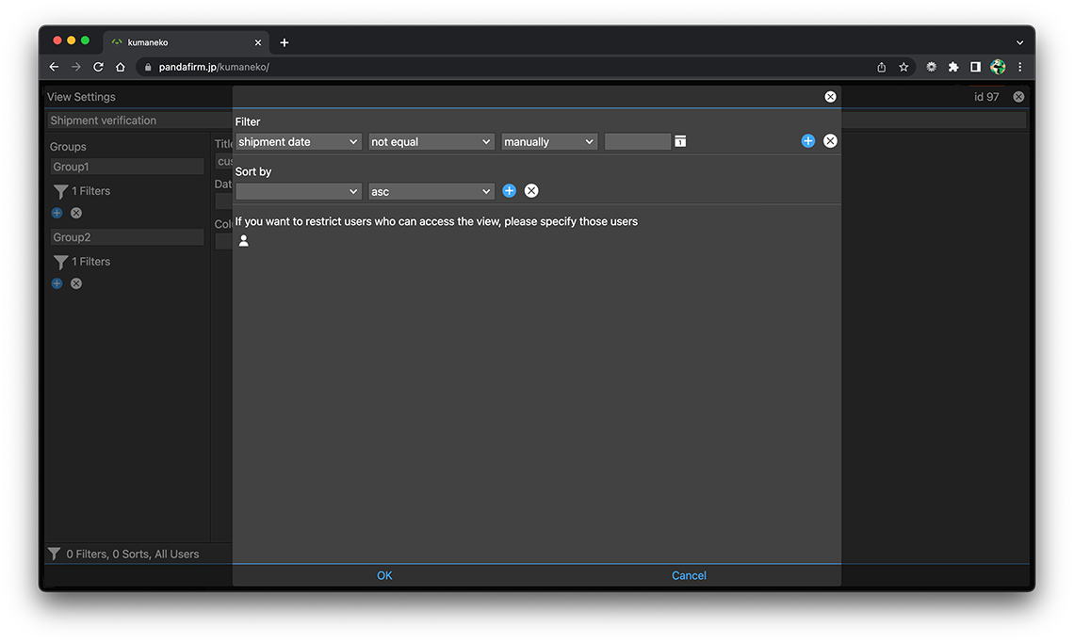This screenshot has width=1074, height=643.
Task: Click the filter date input field
Action: (637, 142)
